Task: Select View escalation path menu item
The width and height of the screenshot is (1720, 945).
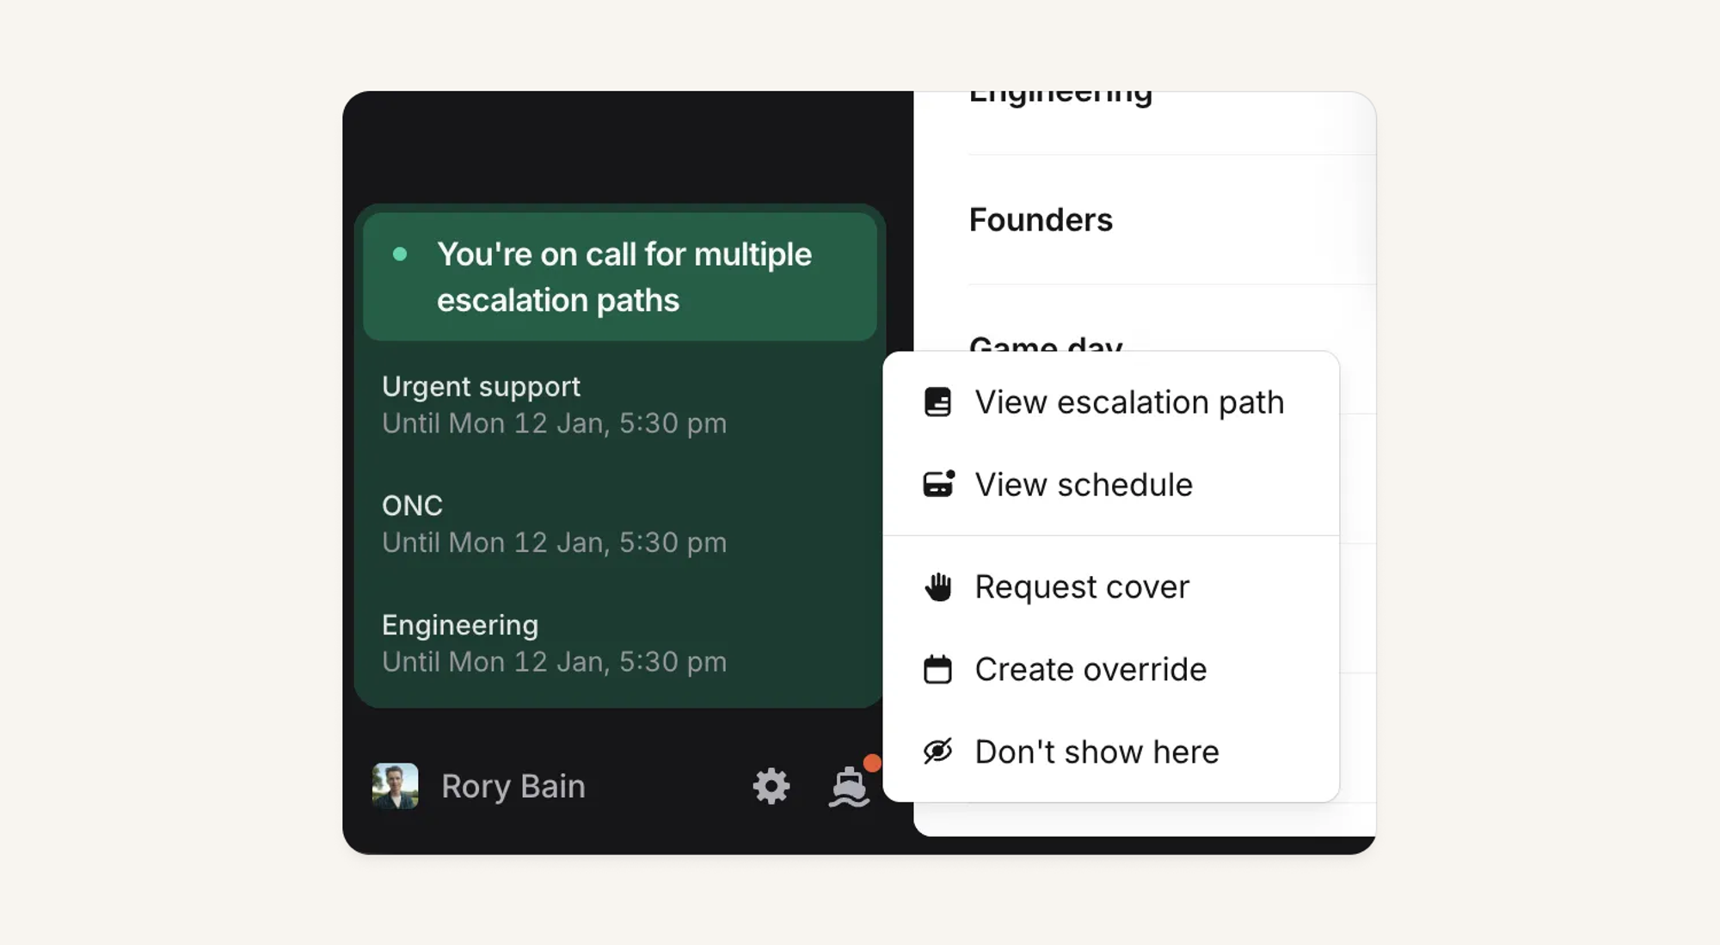Action: (1128, 402)
